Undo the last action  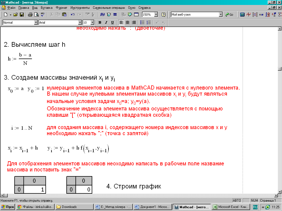(x=73, y=15)
